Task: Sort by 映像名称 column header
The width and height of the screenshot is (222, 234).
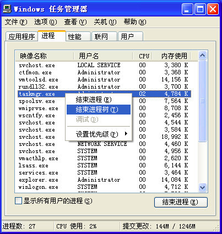Action: [x=45, y=56]
